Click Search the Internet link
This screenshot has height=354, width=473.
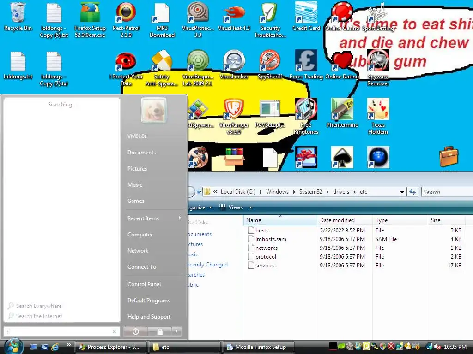pos(39,316)
